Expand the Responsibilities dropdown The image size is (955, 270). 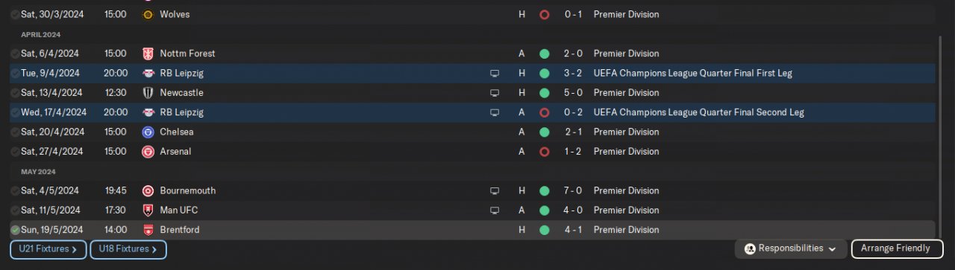point(791,248)
